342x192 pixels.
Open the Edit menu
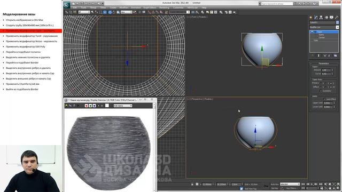pos(75,7)
